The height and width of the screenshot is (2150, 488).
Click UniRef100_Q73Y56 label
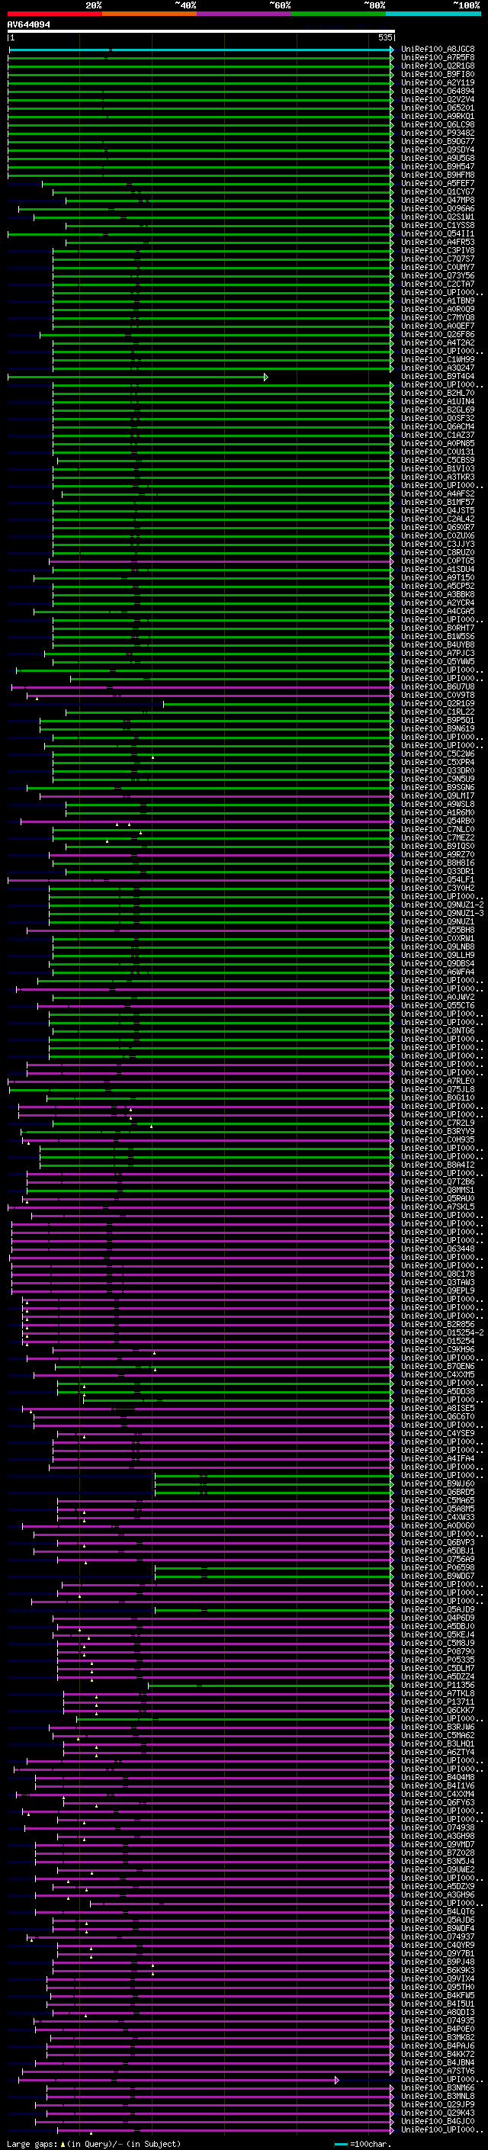(438, 275)
